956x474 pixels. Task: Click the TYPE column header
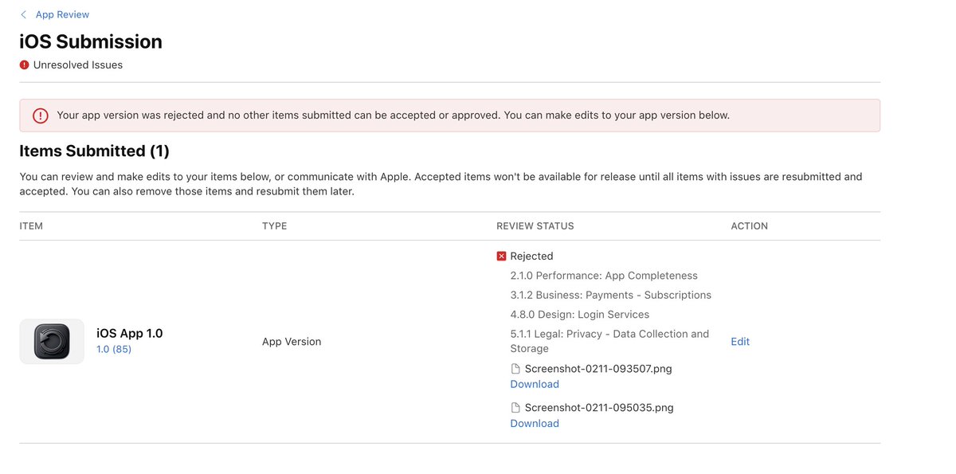[274, 226]
